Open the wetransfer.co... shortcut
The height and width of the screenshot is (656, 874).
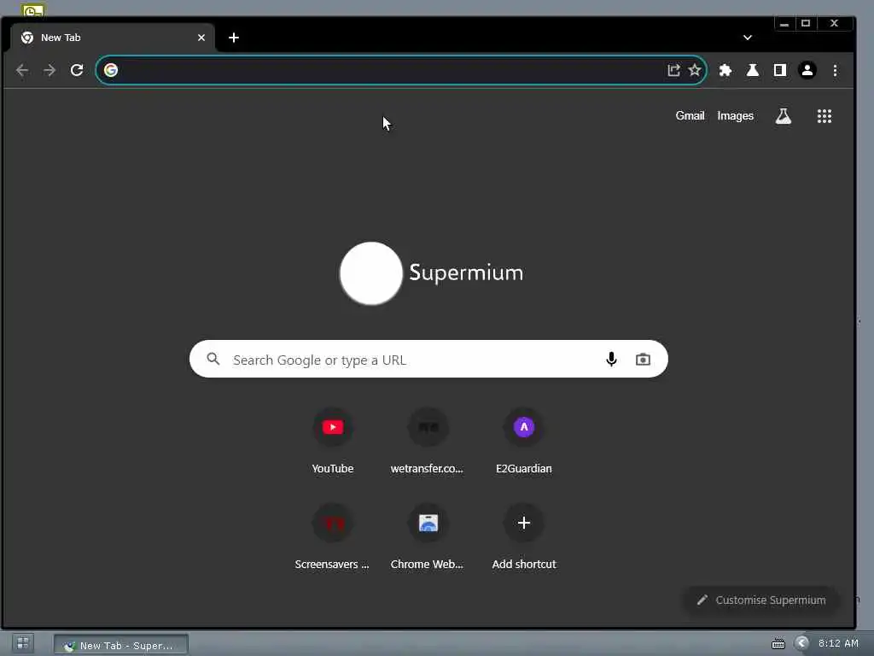[x=428, y=442]
